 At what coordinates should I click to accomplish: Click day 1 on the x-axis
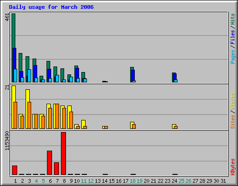click(x=15, y=181)
